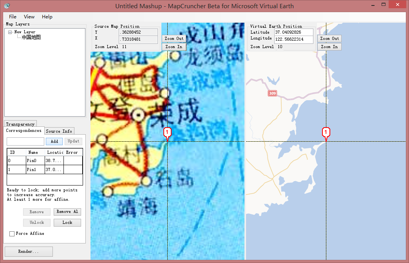This screenshot has width=409, height=263.
Task: Click the Unlock button
Action: click(x=36, y=223)
